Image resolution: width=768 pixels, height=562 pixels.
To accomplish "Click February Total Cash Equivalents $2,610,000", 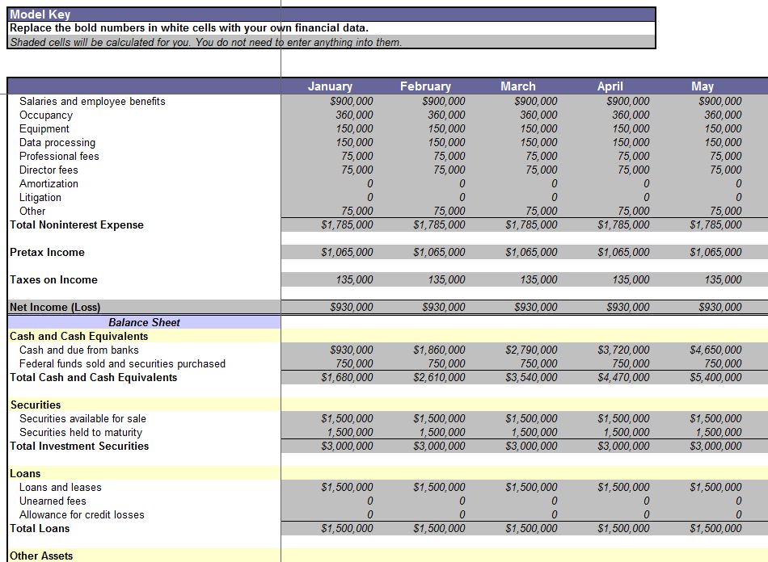I will (439, 378).
